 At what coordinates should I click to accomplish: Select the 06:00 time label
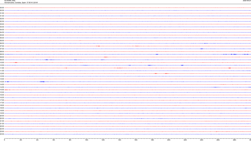click(2, 41)
